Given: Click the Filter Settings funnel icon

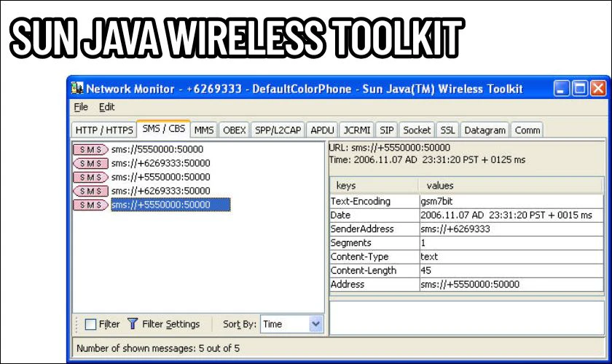Looking at the screenshot, I should tap(133, 323).
